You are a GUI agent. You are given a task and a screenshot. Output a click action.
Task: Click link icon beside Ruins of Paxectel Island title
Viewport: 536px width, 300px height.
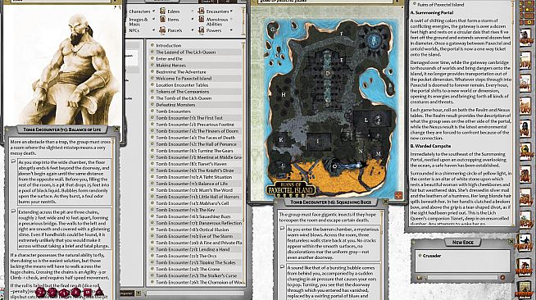415,4
